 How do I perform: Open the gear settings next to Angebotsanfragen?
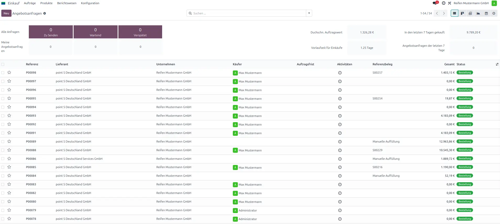click(x=45, y=13)
